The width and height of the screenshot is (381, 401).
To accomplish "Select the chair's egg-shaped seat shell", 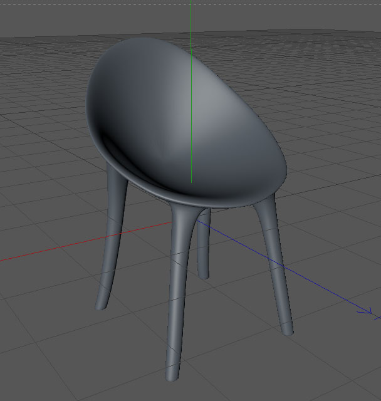I will pos(186,123).
